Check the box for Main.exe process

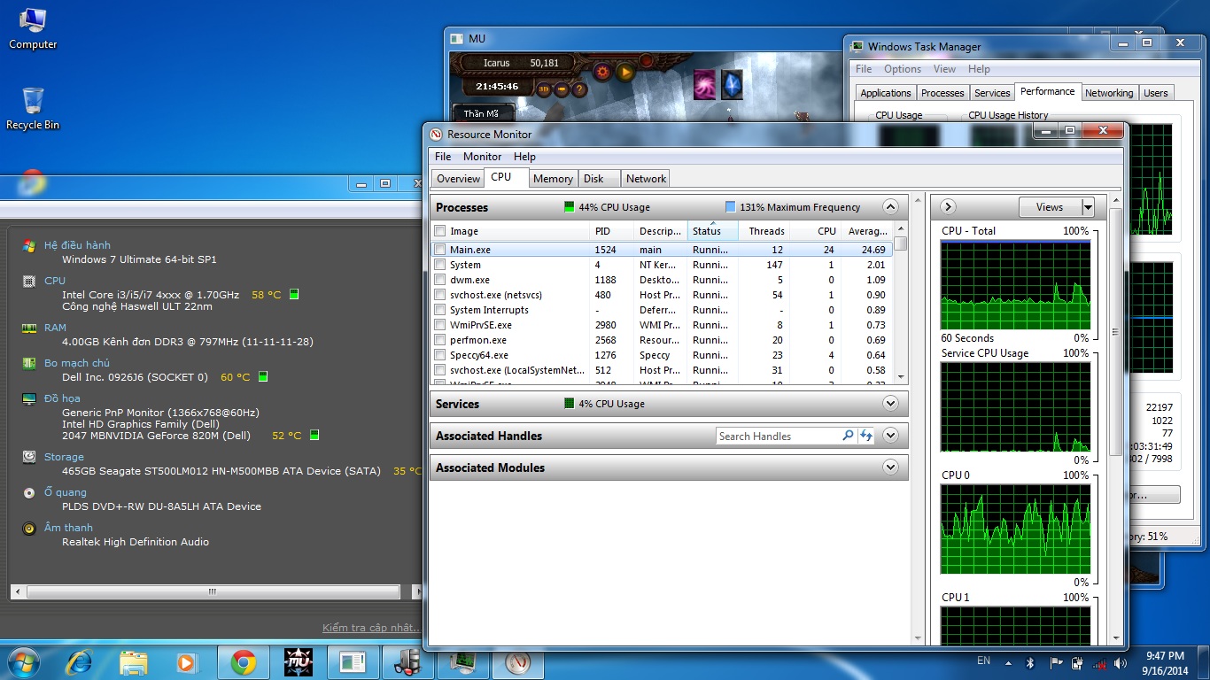pyautogui.click(x=440, y=250)
